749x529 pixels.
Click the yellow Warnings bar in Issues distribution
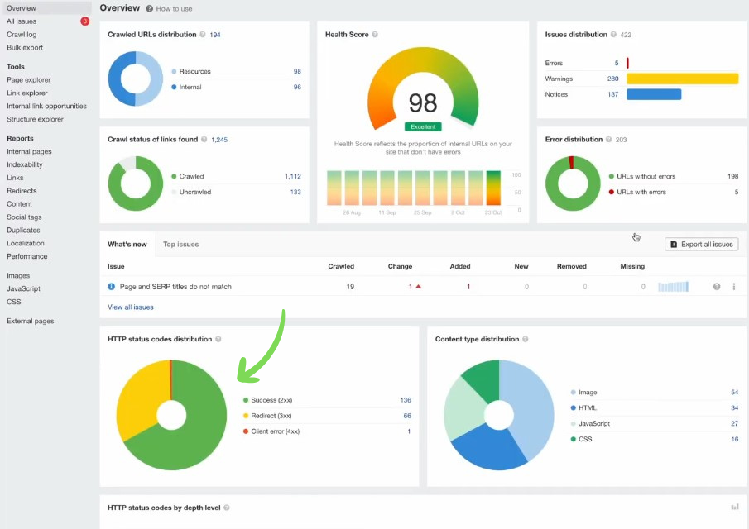pyautogui.click(x=682, y=79)
